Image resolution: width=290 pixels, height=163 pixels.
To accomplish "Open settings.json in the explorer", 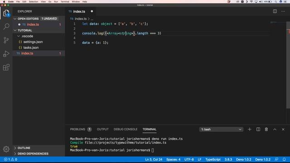I will pos(33,42).
